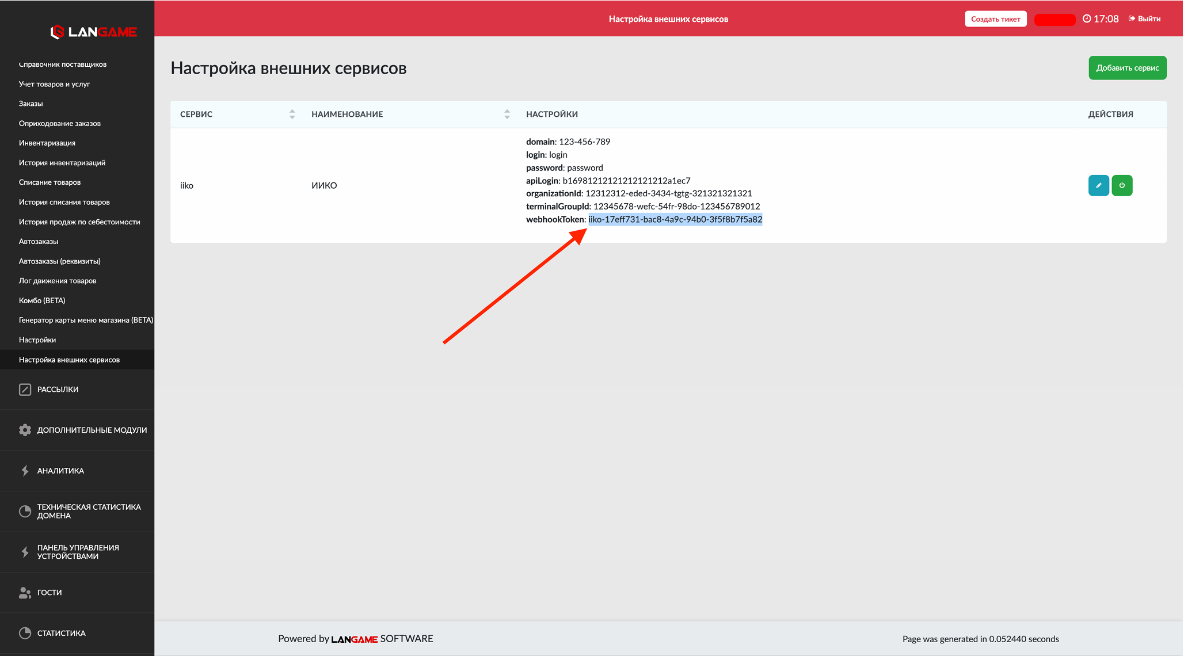
Task: Open Автозаказы menu item
Action: pos(38,241)
